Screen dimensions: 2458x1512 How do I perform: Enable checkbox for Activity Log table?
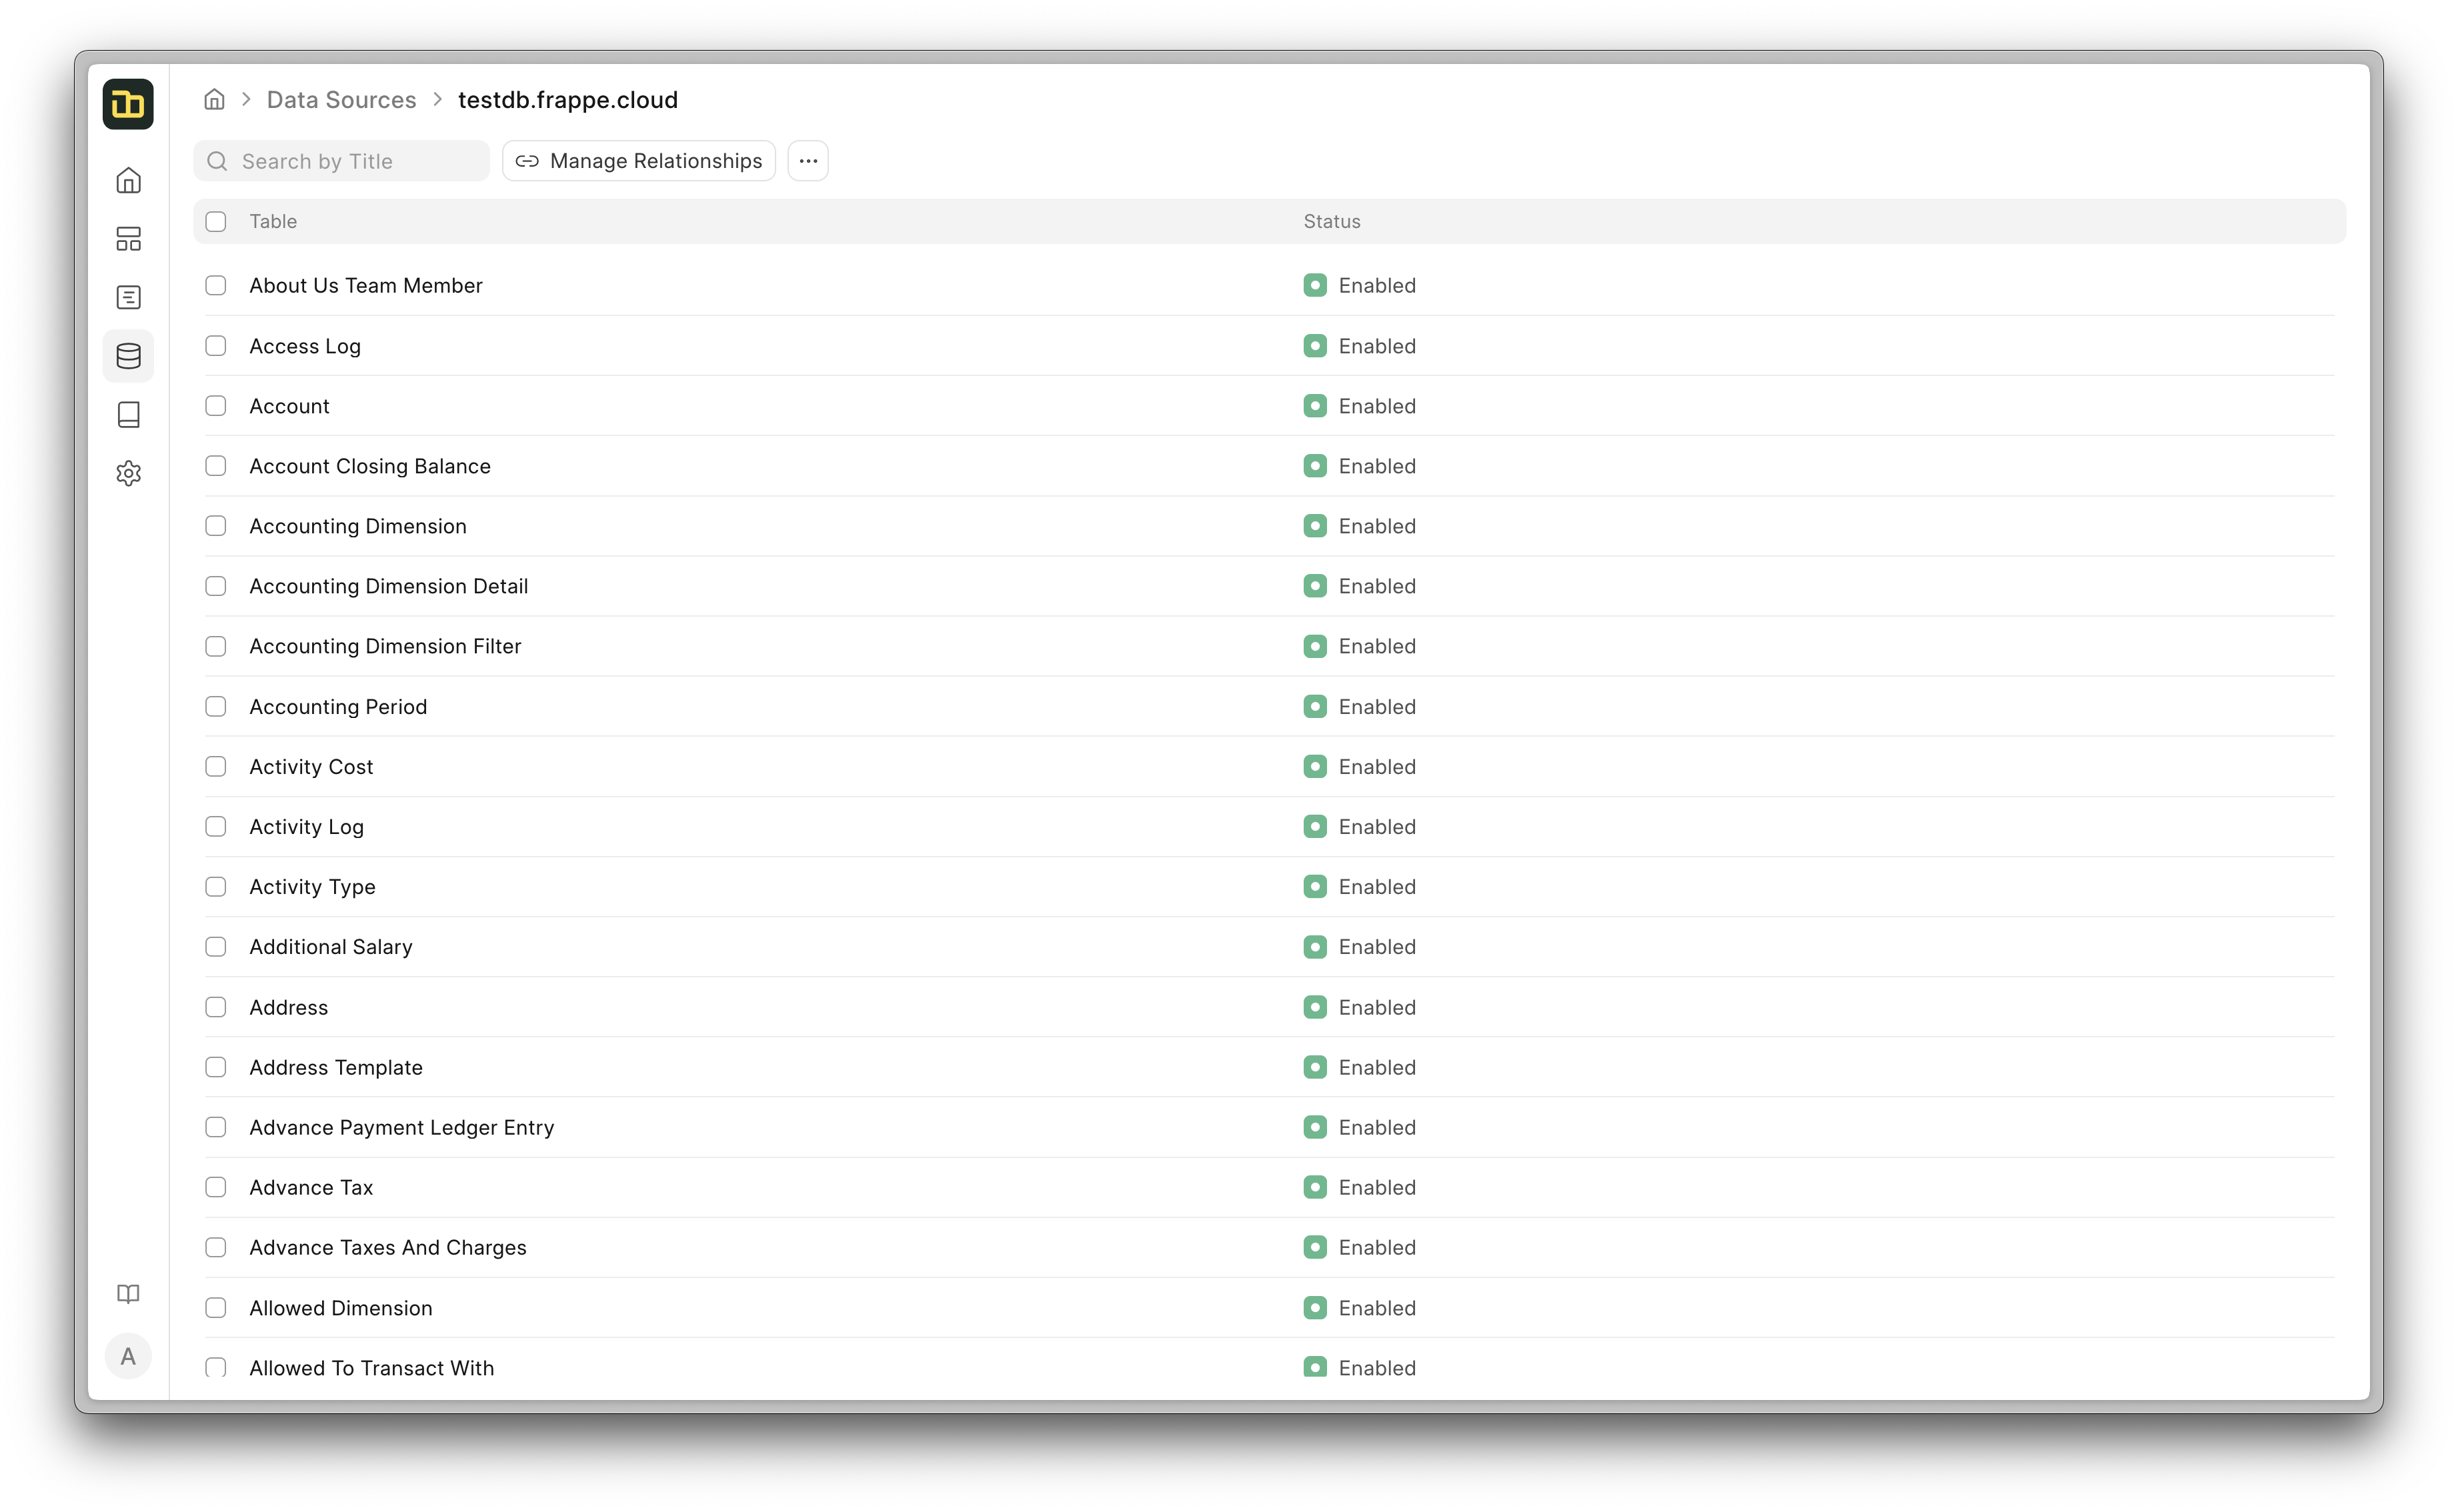[216, 825]
